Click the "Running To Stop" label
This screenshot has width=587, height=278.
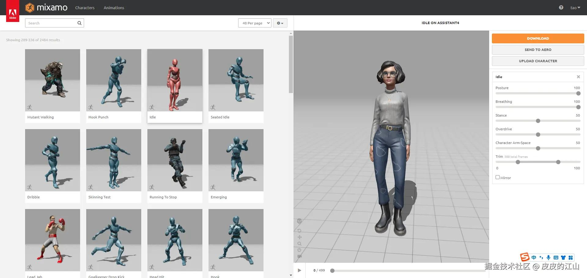point(163,197)
